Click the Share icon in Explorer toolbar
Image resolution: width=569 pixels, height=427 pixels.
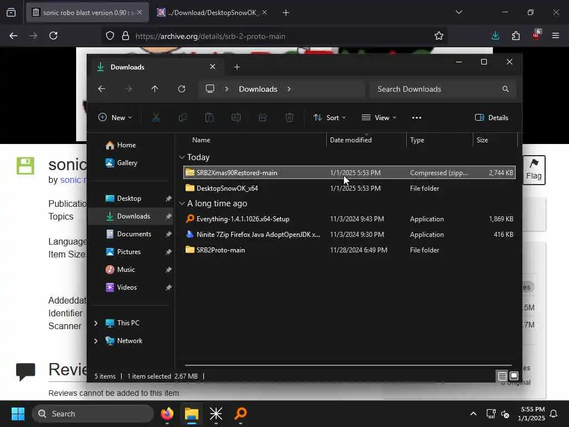point(263,118)
